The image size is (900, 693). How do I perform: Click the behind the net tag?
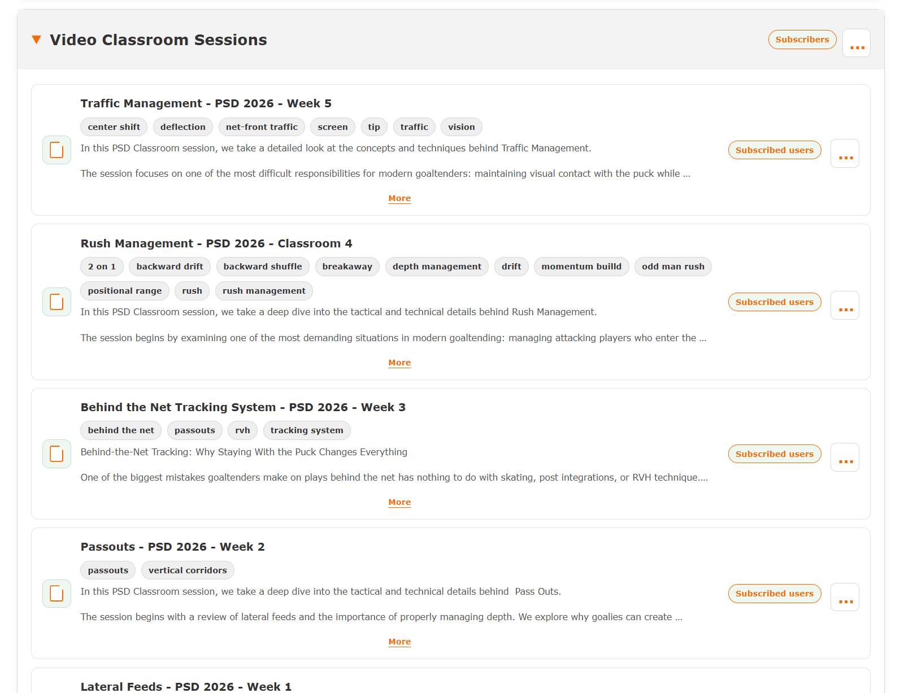[x=121, y=430]
